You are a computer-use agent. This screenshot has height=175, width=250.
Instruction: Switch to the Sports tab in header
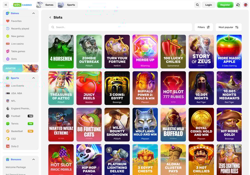(68, 5)
